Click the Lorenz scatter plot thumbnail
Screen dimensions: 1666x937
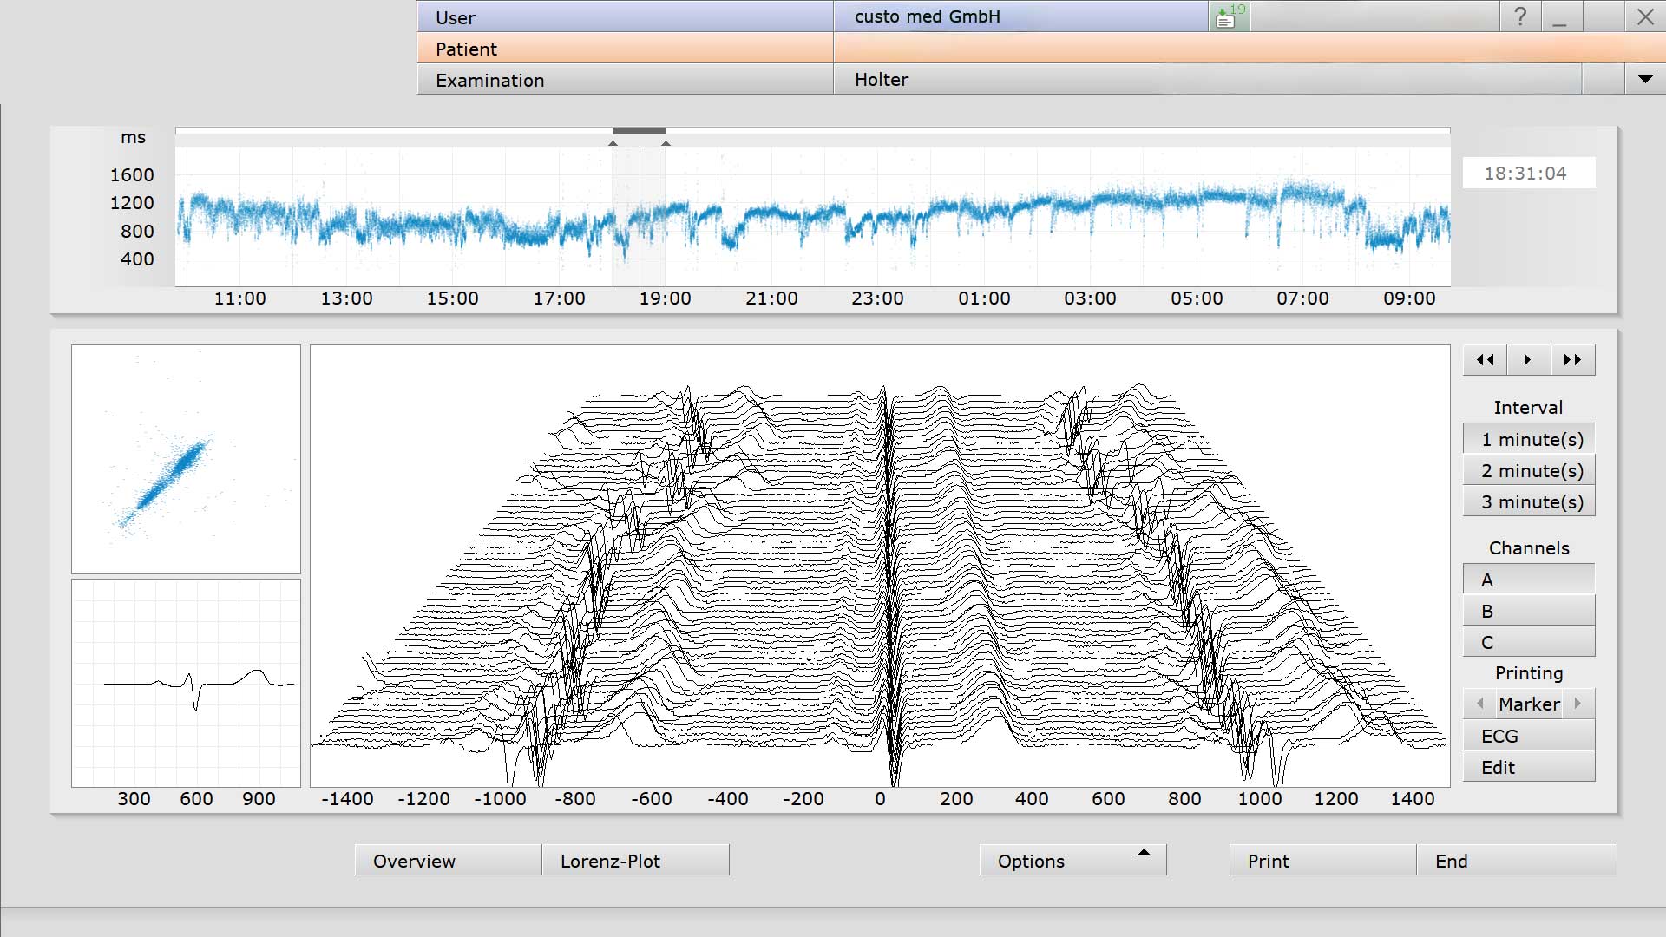point(186,459)
